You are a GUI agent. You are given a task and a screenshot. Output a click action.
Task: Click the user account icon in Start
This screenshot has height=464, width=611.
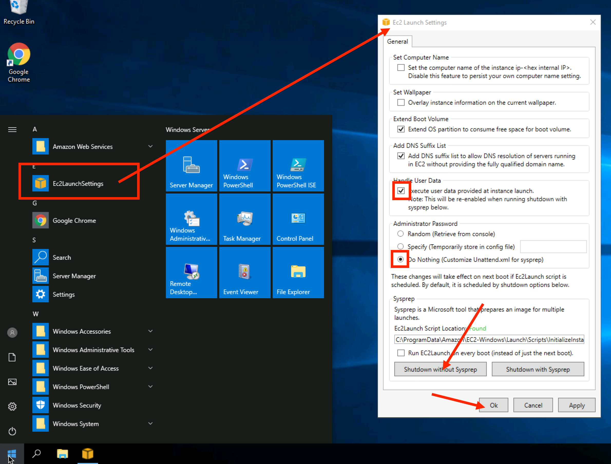tap(12, 333)
